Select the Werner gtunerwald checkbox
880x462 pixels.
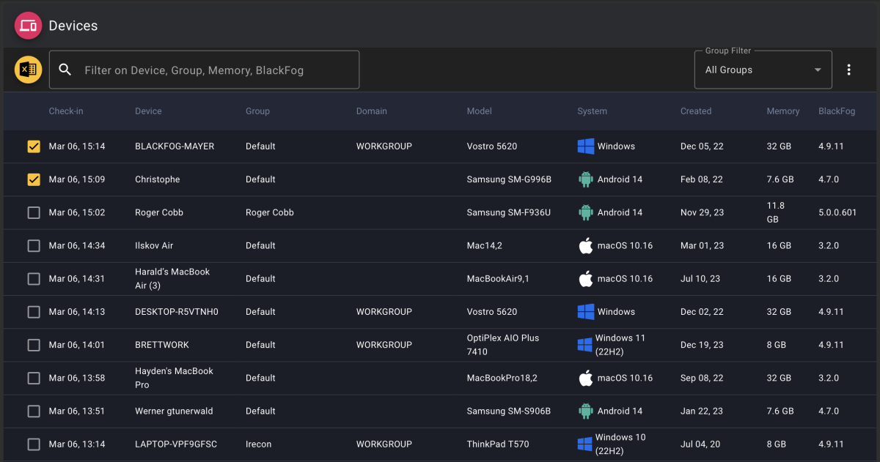(x=34, y=411)
